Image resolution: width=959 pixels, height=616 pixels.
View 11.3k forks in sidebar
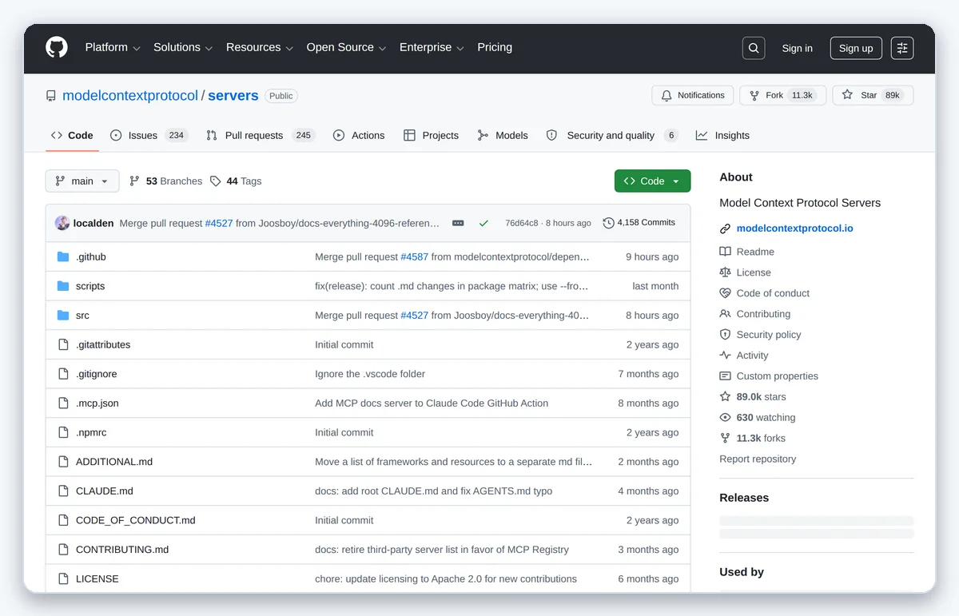pyautogui.click(x=753, y=439)
